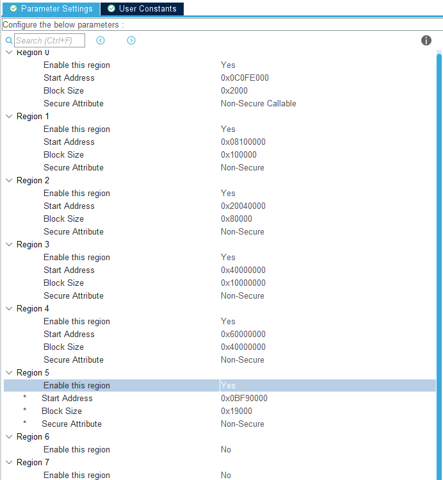Open Region 1 Secure Attribute Non-Secure value
443x480 pixels.
(243, 167)
